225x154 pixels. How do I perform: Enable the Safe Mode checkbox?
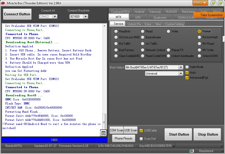pyautogui.click(x=187, y=67)
